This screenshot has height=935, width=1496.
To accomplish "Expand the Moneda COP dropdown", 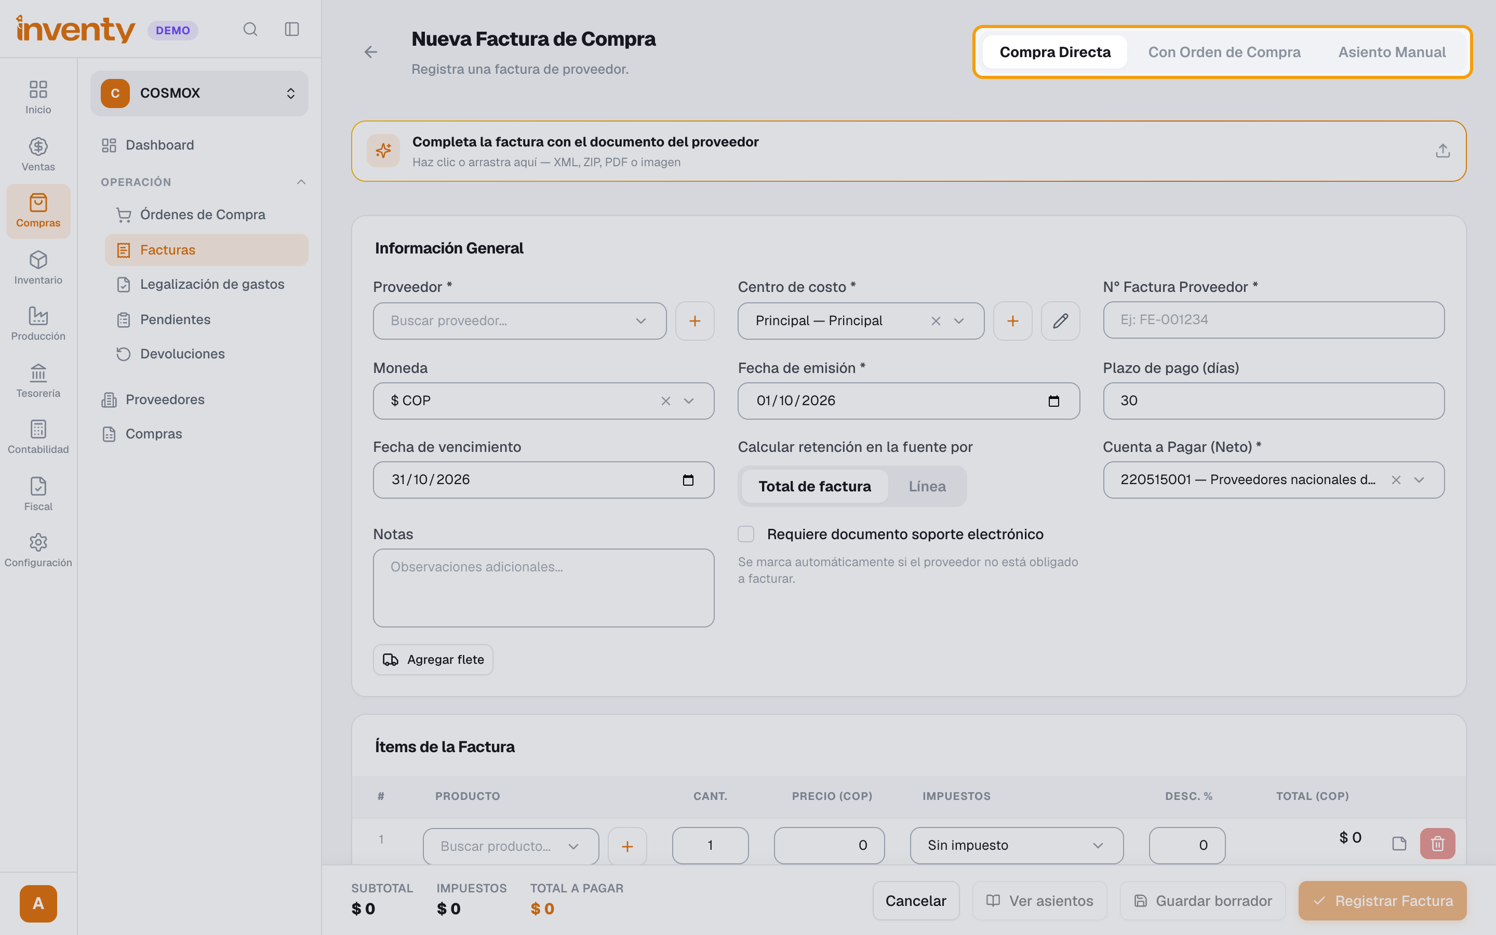I will (x=689, y=400).
